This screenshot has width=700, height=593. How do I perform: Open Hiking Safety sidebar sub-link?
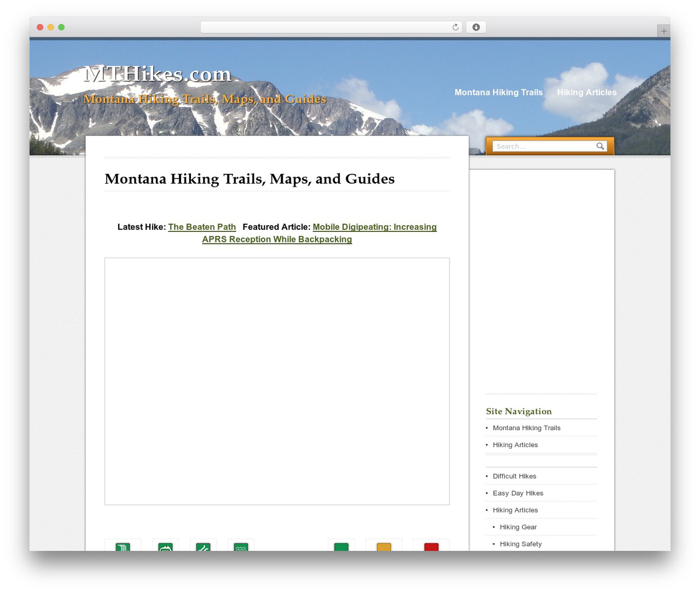pyautogui.click(x=521, y=544)
